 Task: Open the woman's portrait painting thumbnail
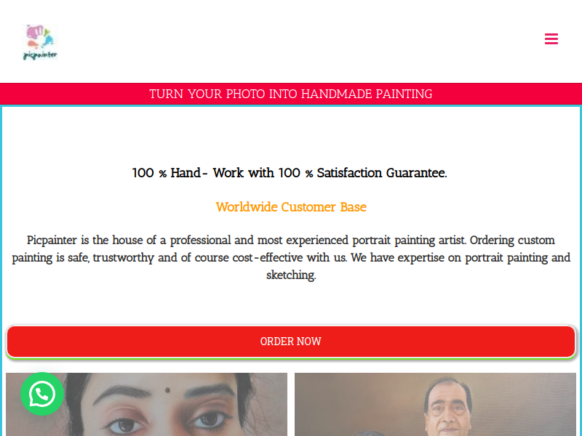tap(146, 404)
